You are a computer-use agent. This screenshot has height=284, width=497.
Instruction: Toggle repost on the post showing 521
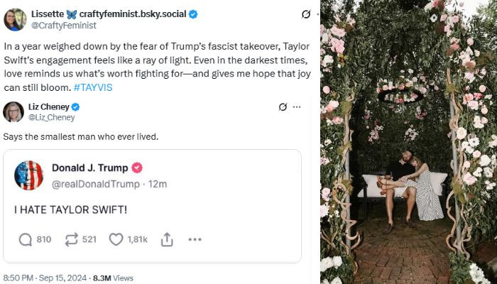click(x=71, y=239)
